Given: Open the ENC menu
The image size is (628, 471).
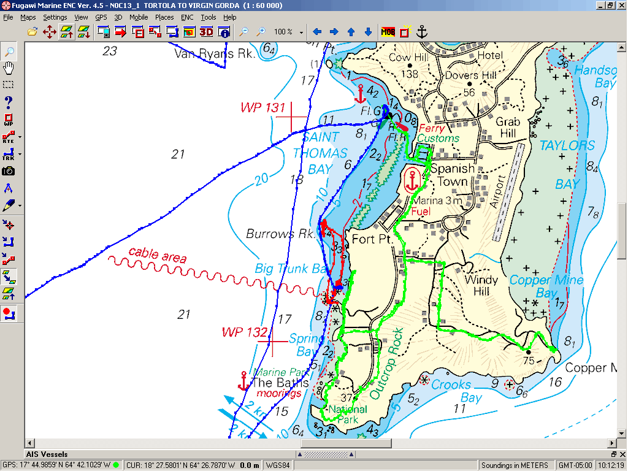Looking at the screenshot, I should (x=187, y=17).
